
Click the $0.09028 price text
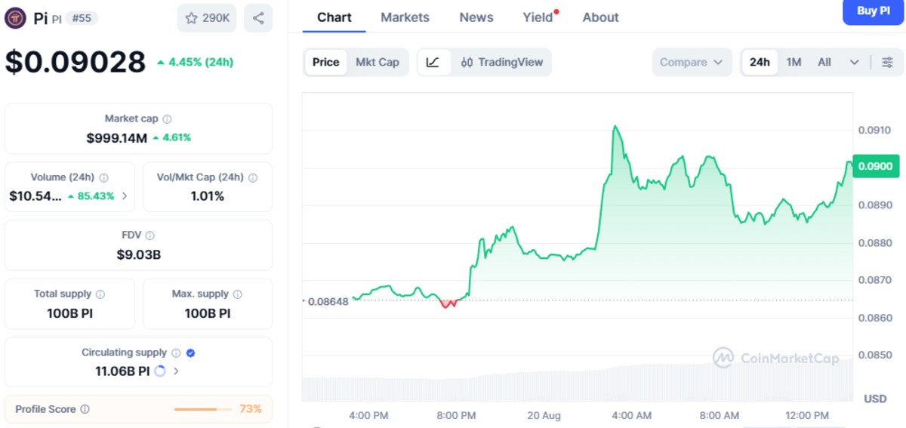point(75,62)
